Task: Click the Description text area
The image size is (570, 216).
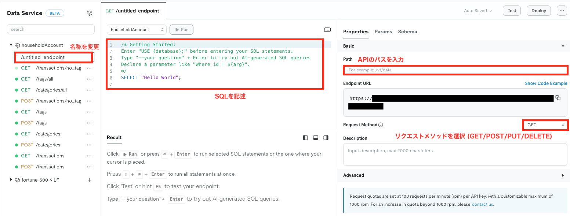Action: pyautogui.click(x=455, y=154)
